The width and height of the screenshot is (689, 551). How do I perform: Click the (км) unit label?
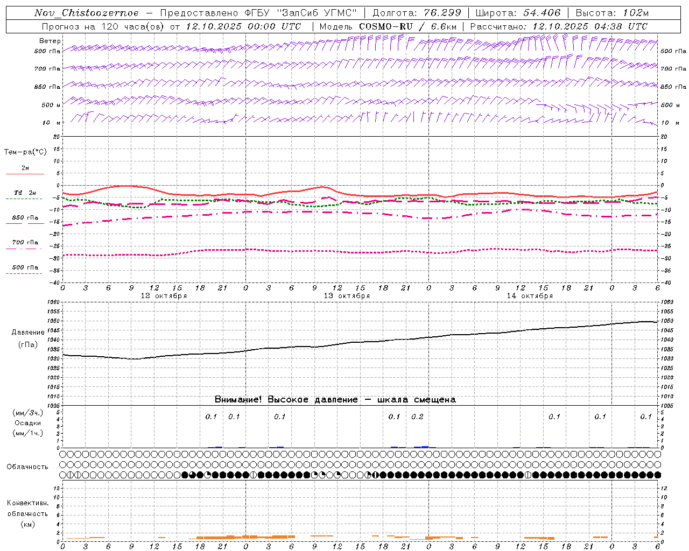coord(28,524)
